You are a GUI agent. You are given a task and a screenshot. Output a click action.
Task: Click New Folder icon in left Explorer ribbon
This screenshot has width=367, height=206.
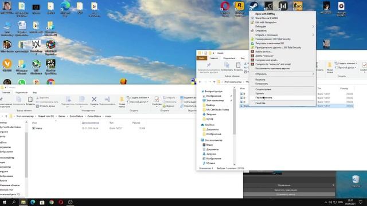(x=122, y=100)
